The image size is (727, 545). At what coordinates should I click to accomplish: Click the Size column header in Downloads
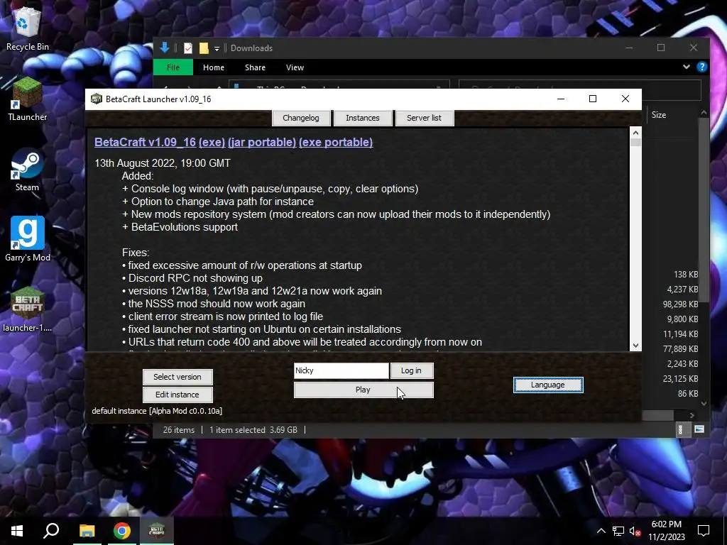click(x=659, y=114)
